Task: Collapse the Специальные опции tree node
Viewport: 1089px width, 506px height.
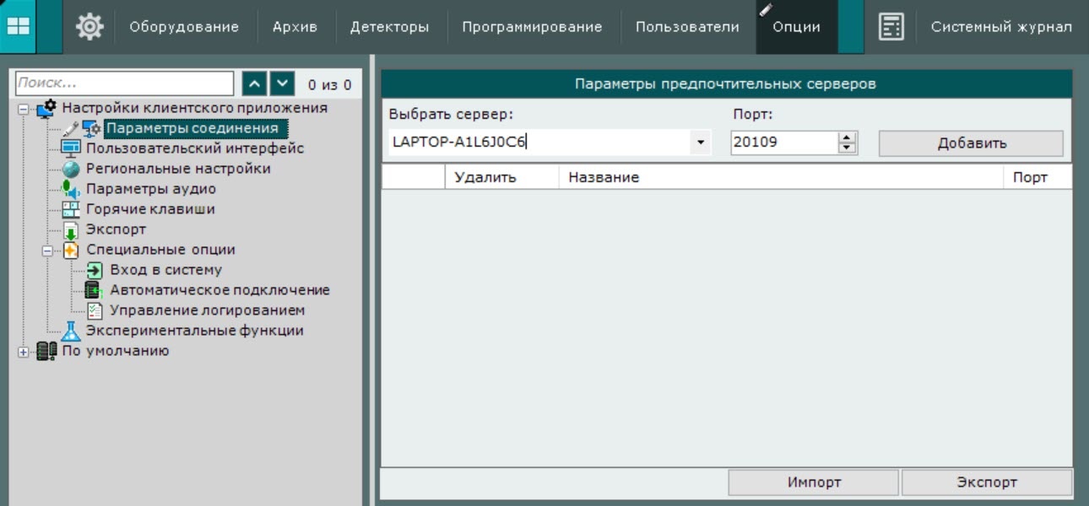Action: [x=47, y=250]
